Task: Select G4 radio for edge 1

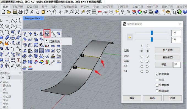Action: (142, 72)
